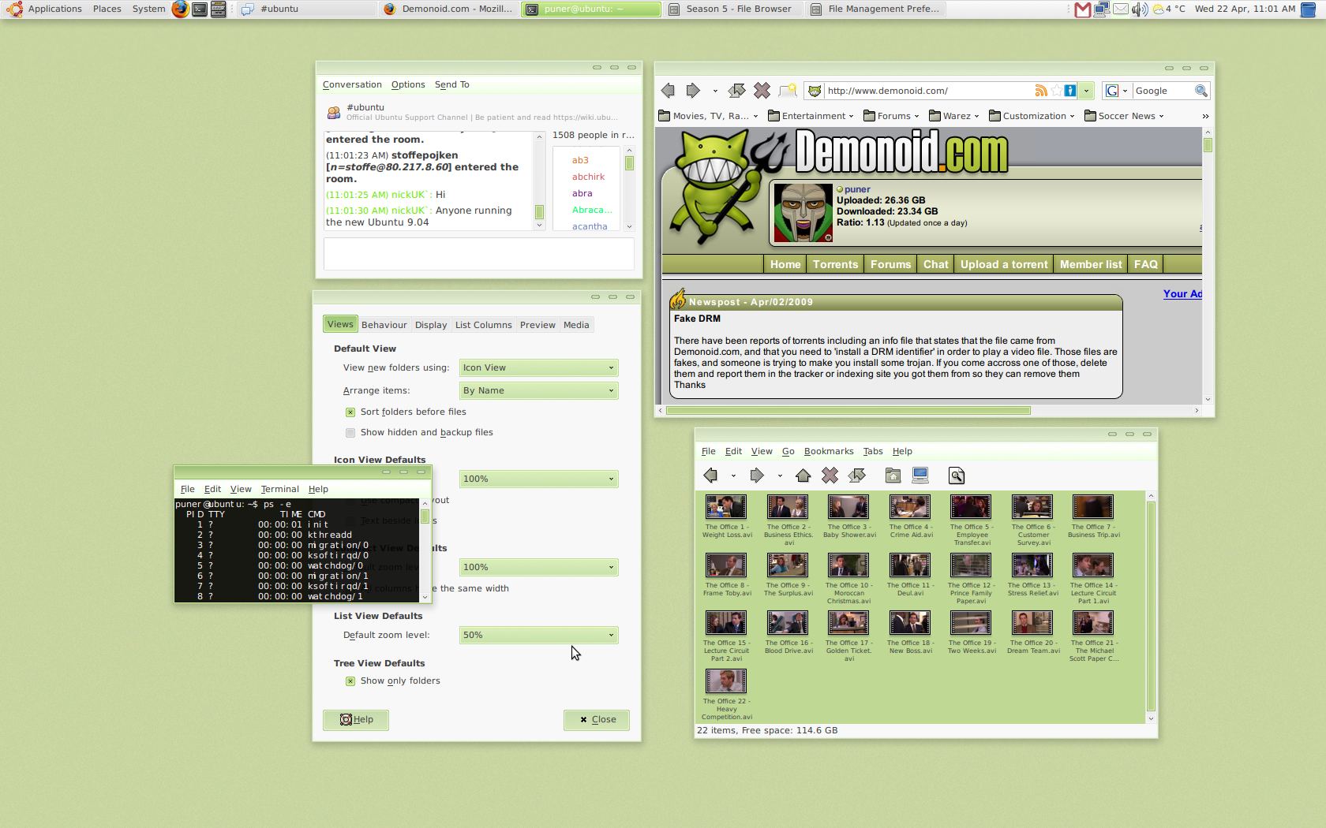Reload the Demonoid page in Firefox
This screenshot has height=828, width=1326.
[x=736, y=91]
